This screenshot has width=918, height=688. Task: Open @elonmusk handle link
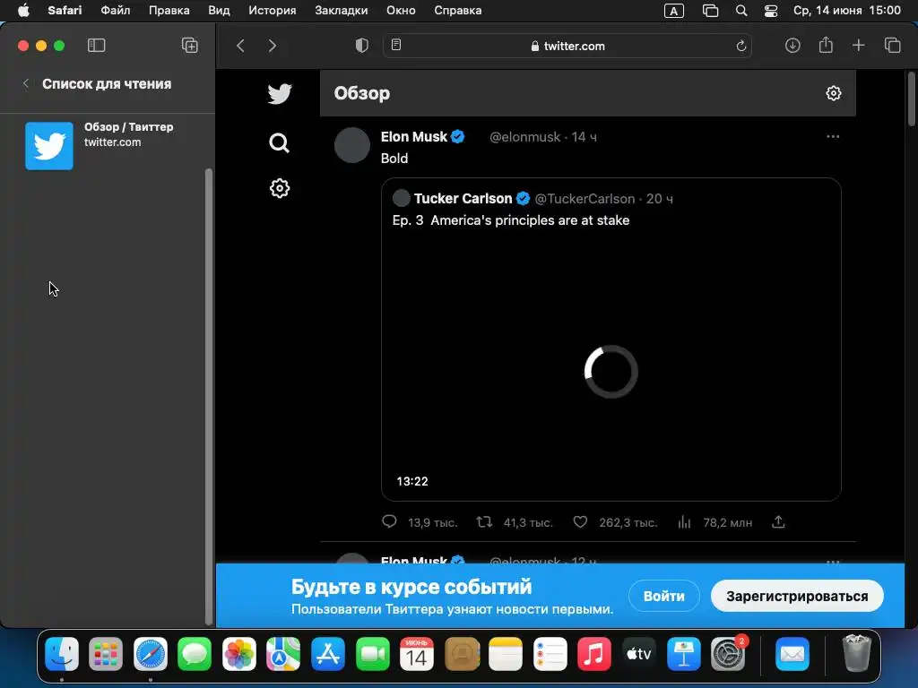coord(524,137)
